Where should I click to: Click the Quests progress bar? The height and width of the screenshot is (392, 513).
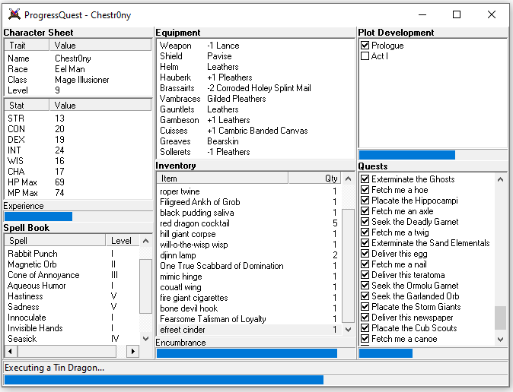coord(433,353)
